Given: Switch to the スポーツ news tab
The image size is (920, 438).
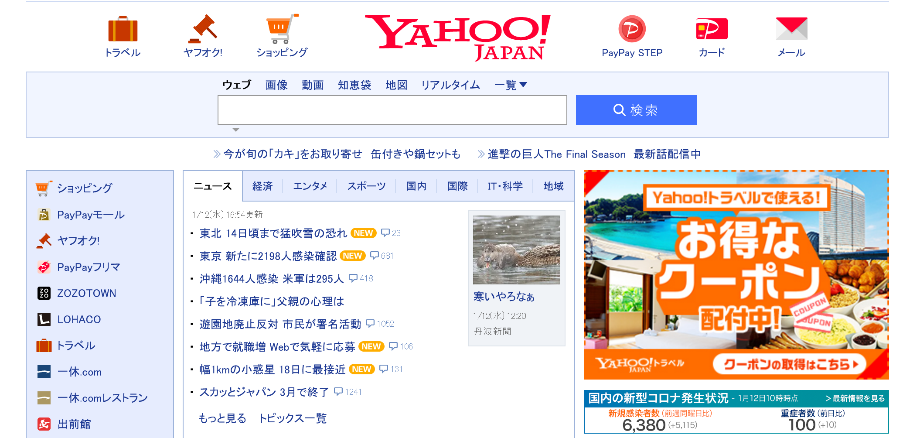Looking at the screenshot, I should pyautogui.click(x=366, y=186).
